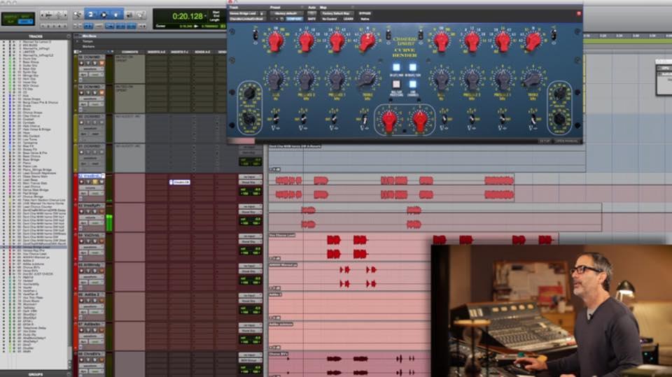672x377 pixels.
Task: Open the factory default preset dropdown
Action: click(286, 13)
